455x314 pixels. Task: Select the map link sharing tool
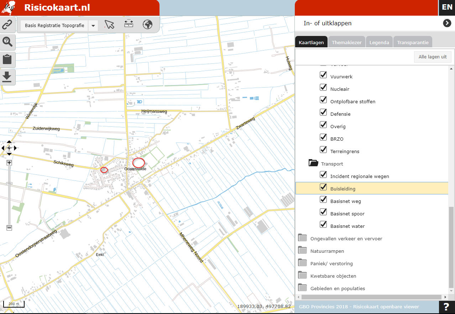[7, 25]
